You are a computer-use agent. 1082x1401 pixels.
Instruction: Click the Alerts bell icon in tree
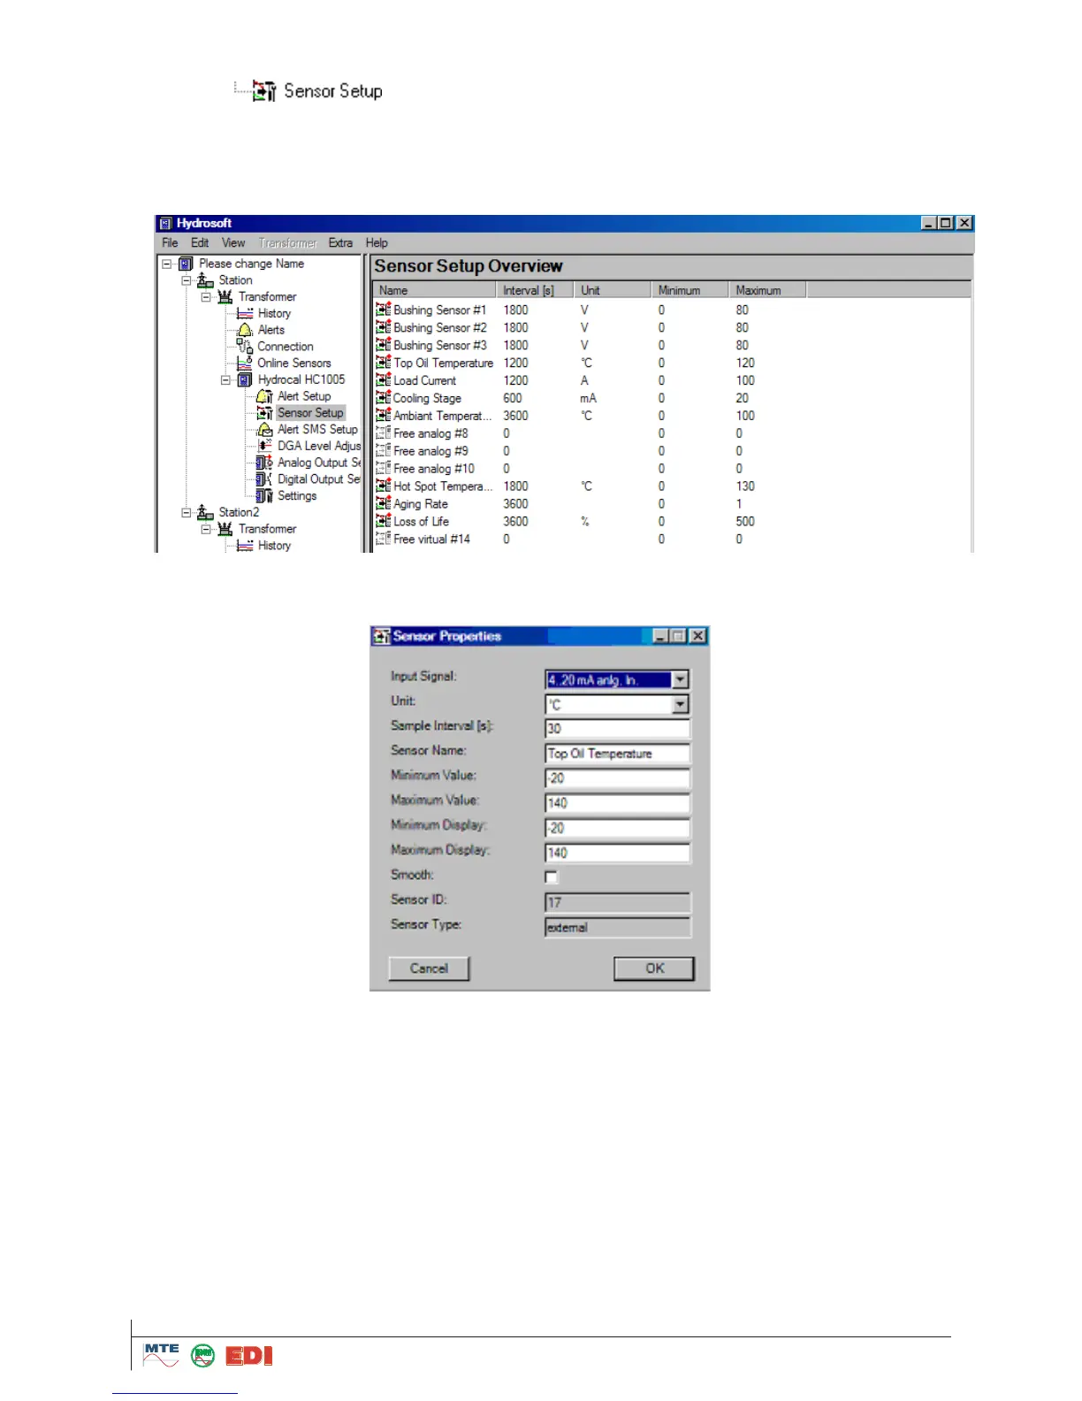tap(245, 330)
